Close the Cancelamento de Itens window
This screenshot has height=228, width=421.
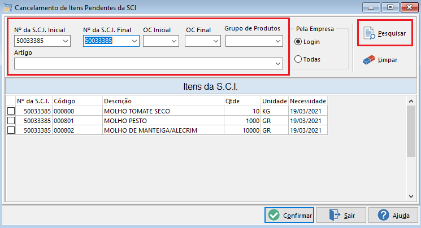click(410, 7)
